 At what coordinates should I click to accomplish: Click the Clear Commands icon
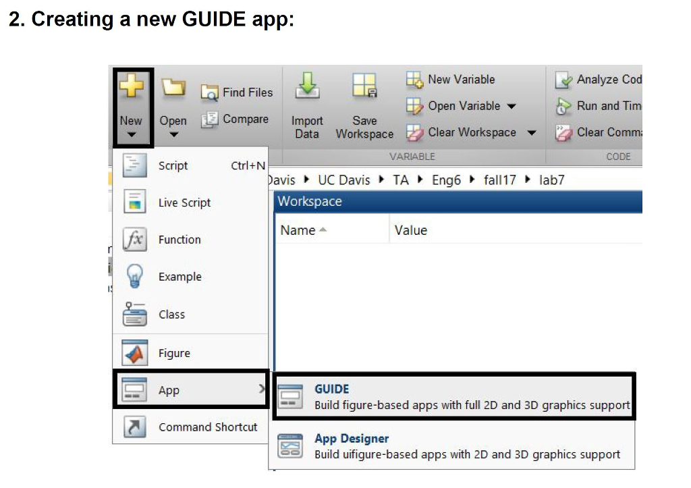tap(563, 133)
